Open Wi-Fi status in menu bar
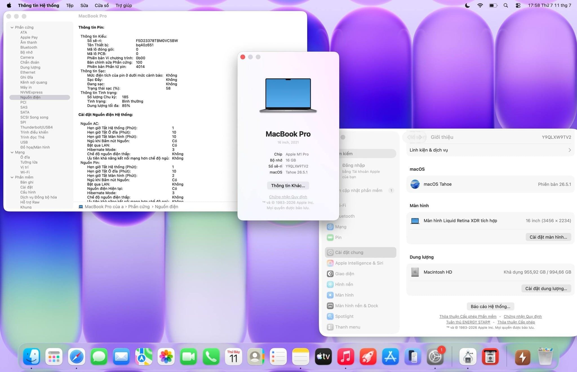This screenshot has height=372, width=577. coord(480,5)
